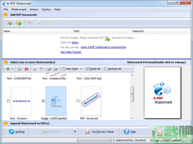Click the Move watermark up arrow icon
Screen dimensions: 193x144
pos(41,69)
